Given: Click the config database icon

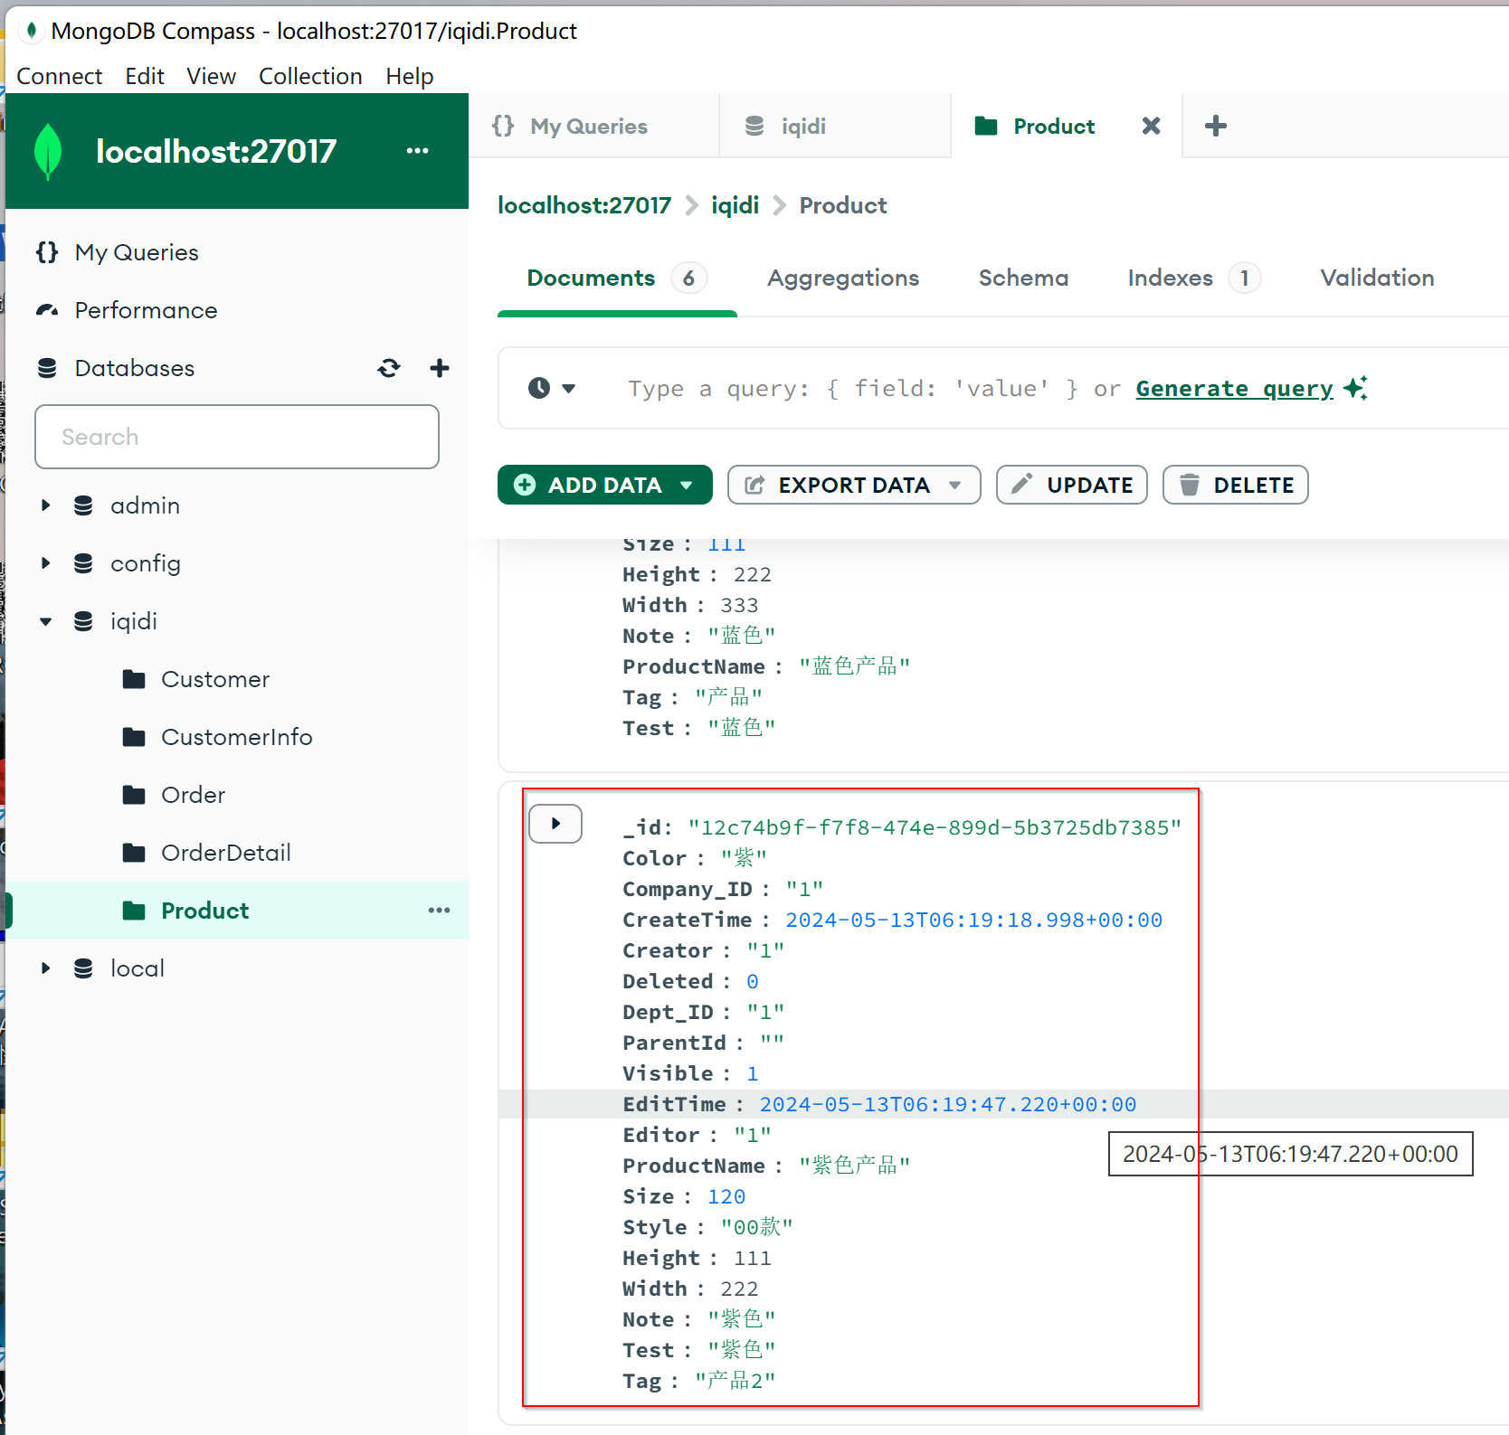Looking at the screenshot, I should point(83,563).
